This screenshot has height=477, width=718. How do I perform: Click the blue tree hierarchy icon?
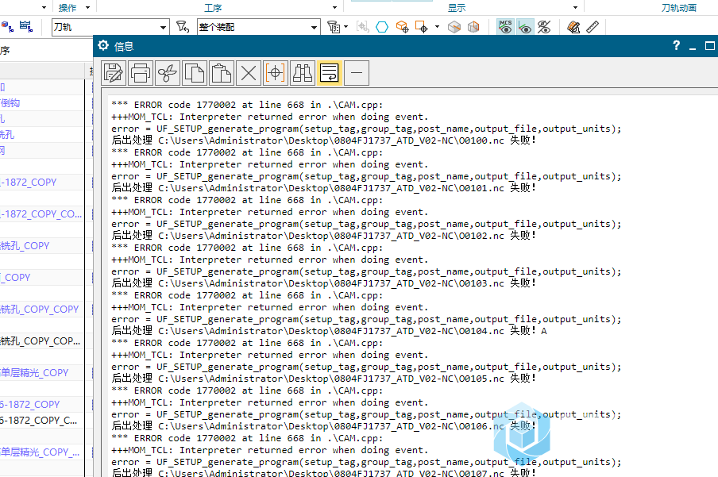26,26
